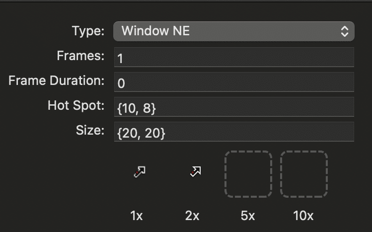Click the up-down chevrons of Type popup
The width and height of the screenshot is (372, 232).
tap(345, 31)
